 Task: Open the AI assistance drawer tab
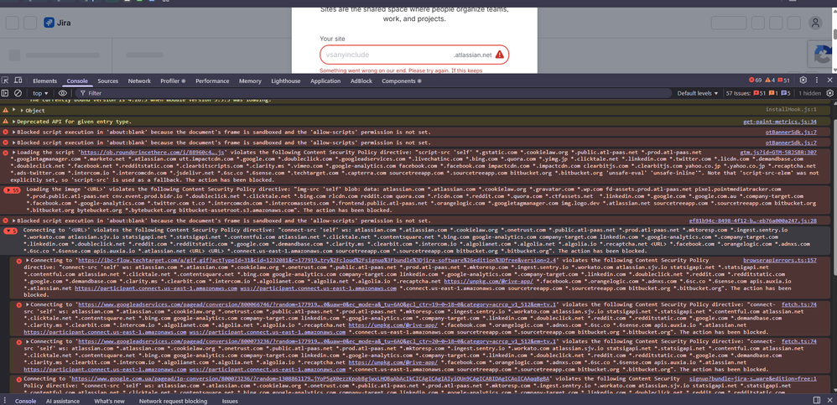click(62, 401)
